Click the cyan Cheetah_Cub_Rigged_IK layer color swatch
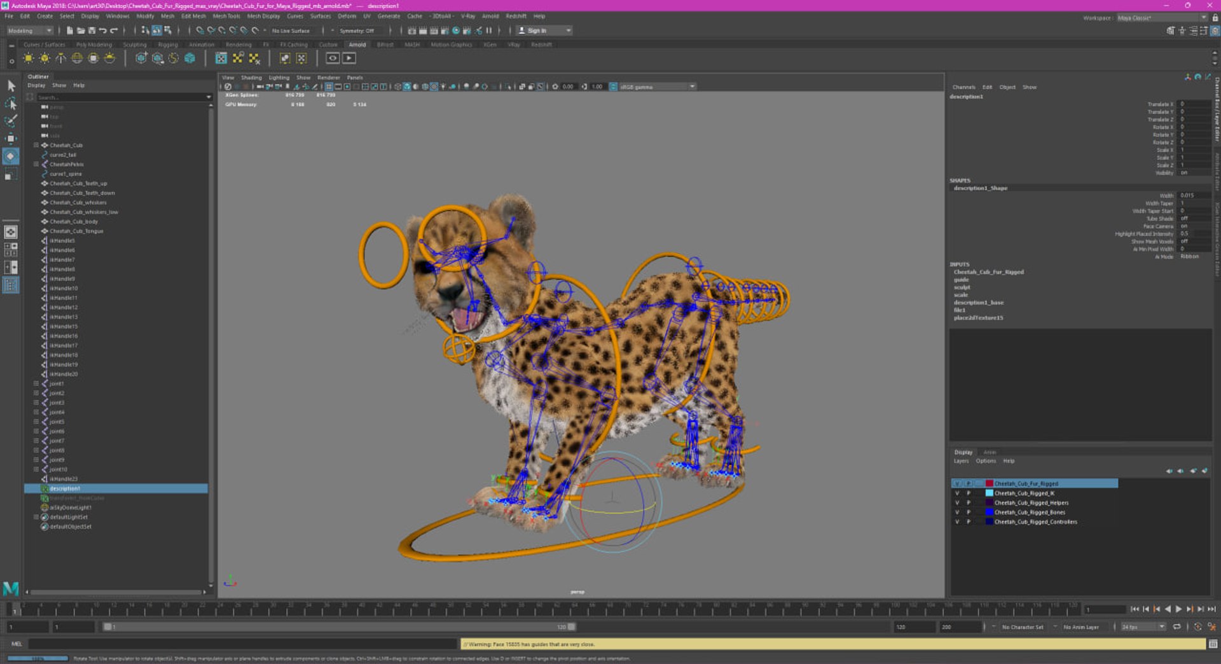This screenshot has width=1221, height=664. point(989,494)
